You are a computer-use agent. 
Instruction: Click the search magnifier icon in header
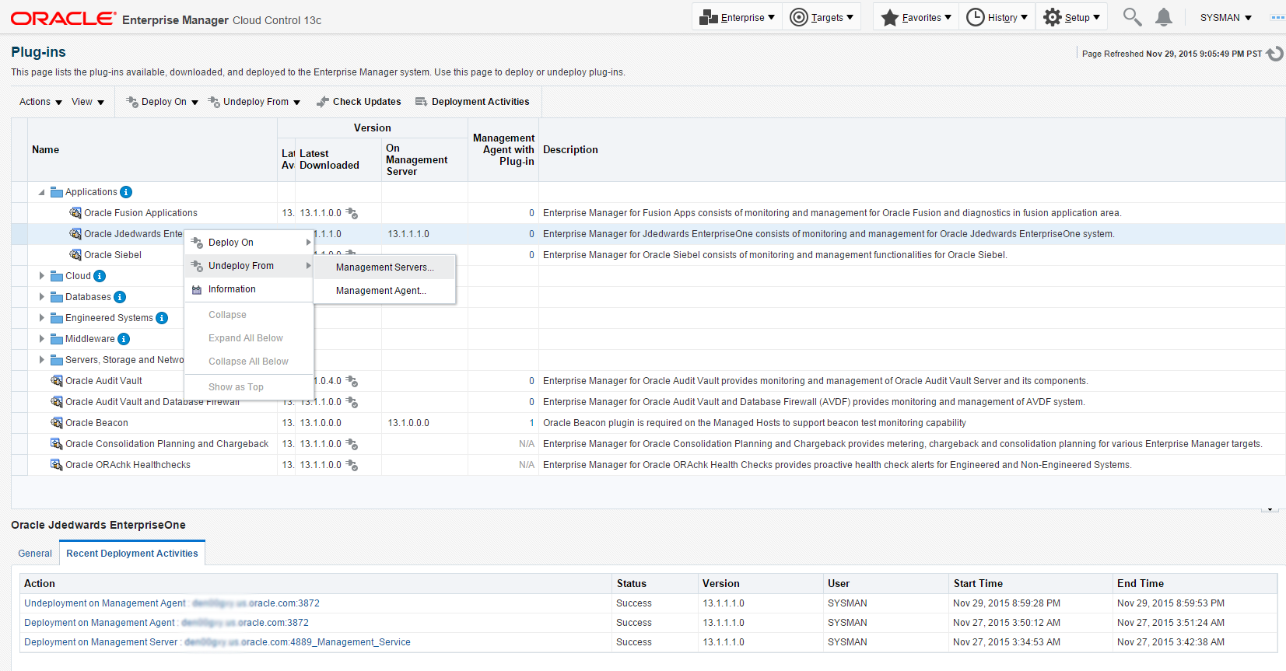pos(1132,17)
